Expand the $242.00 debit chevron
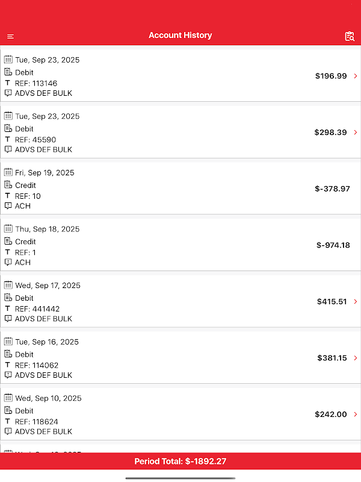 click(x=356, y=415)
